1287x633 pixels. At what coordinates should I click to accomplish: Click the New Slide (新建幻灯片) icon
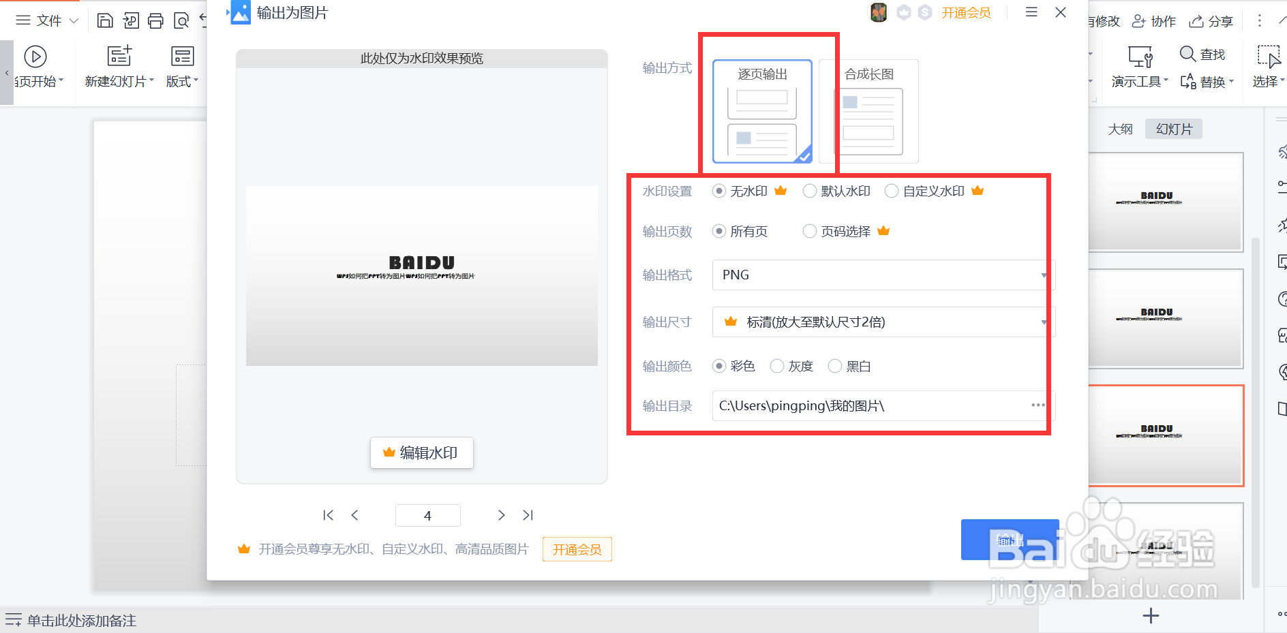pos(119,56)
